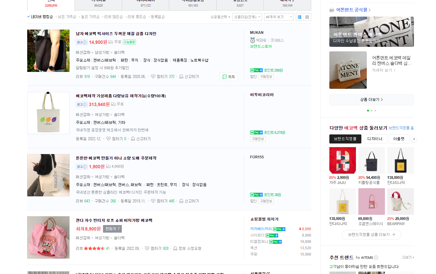This screenshot has height=274, width=436.
Task: Click 신고하기 siren on 비투비코리아 listing
Action: coord(133,139)
